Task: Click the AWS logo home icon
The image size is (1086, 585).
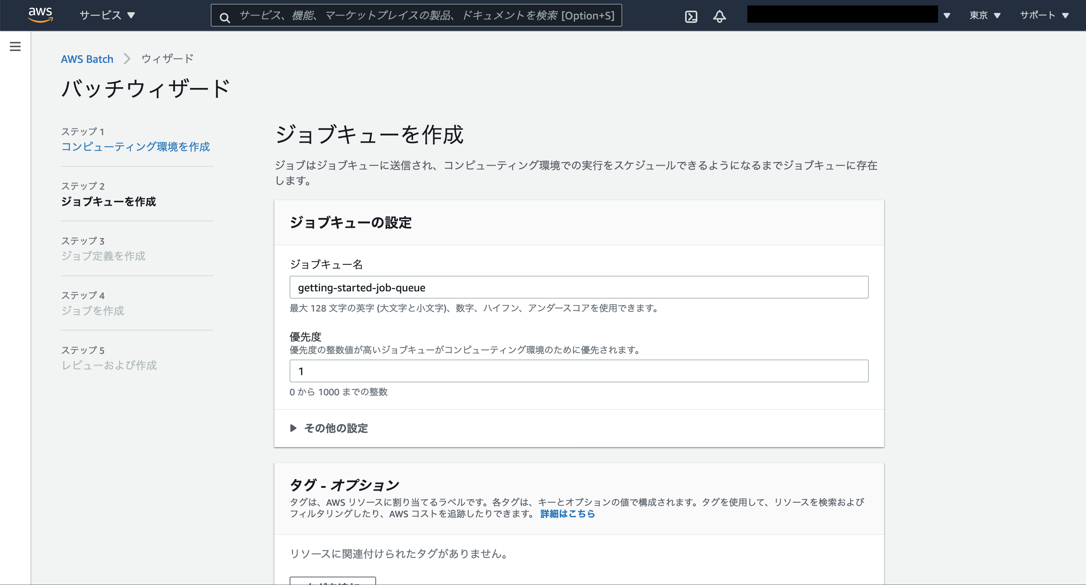Action: (x=40, y=15)
